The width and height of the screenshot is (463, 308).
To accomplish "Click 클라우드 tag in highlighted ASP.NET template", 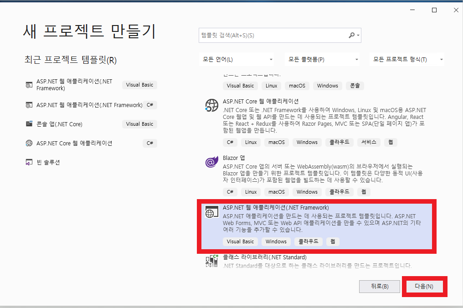I will point(308,241).
